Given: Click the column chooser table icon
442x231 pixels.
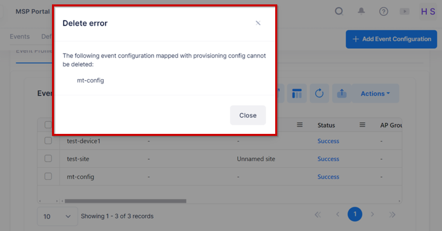Looking at the screenshot, I should [x=297, y=94].
